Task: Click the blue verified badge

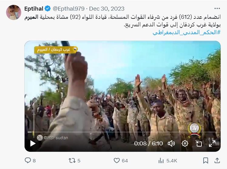Action: [x=47, y=9]
